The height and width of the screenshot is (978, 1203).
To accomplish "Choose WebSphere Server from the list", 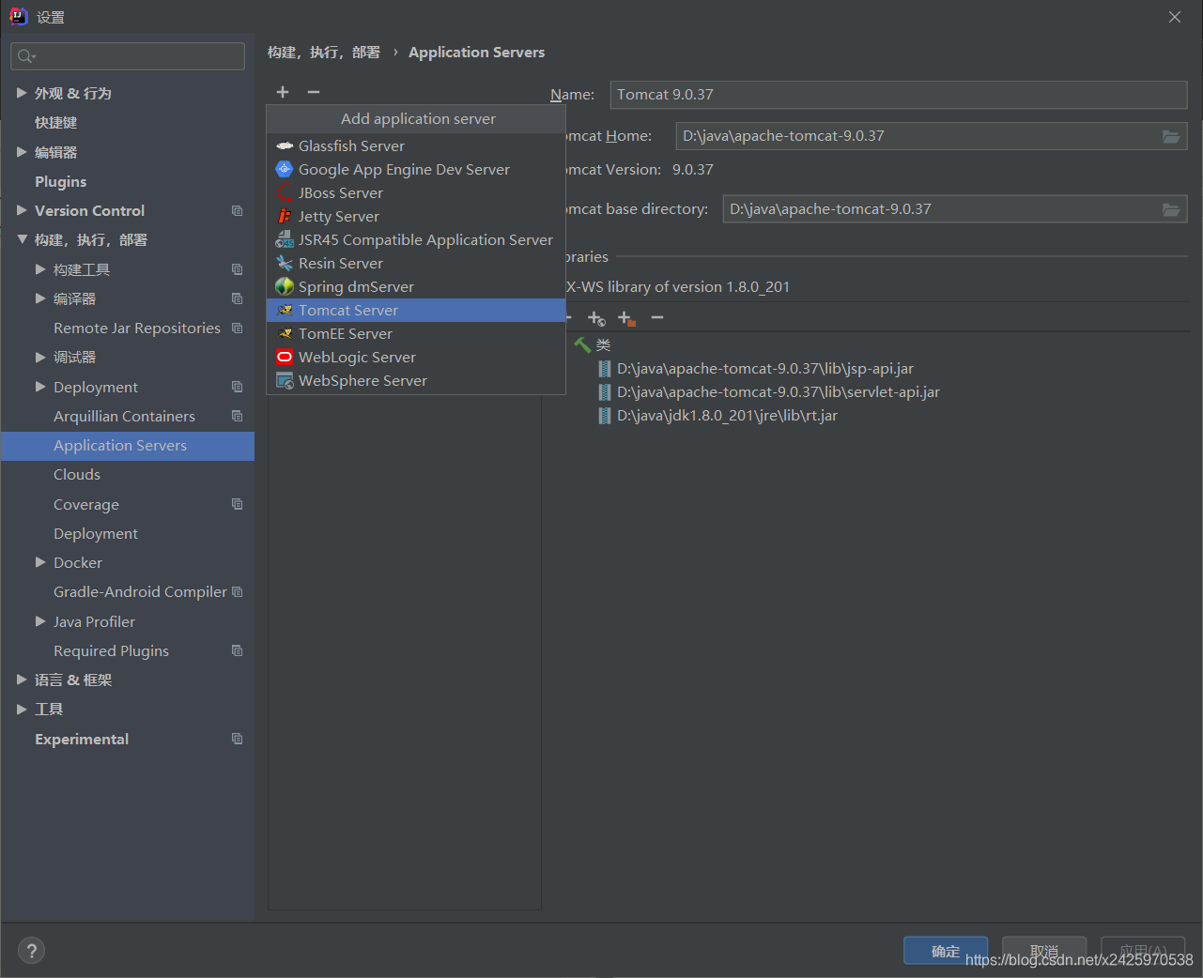I will 416,381.
